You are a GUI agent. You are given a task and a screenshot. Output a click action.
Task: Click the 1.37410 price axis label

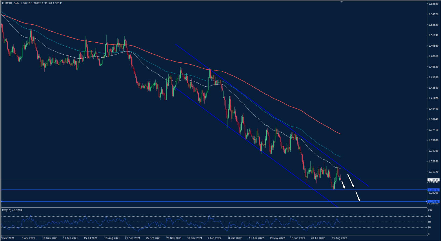[x=433, y=130]
